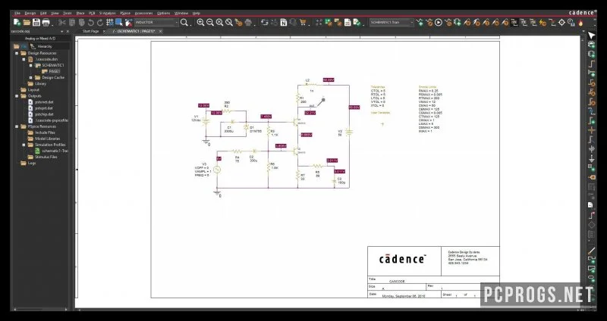Viewport: 607px width, 321px height.
Task: Click the Run PSpice play button
Action: tap(439, 23)
